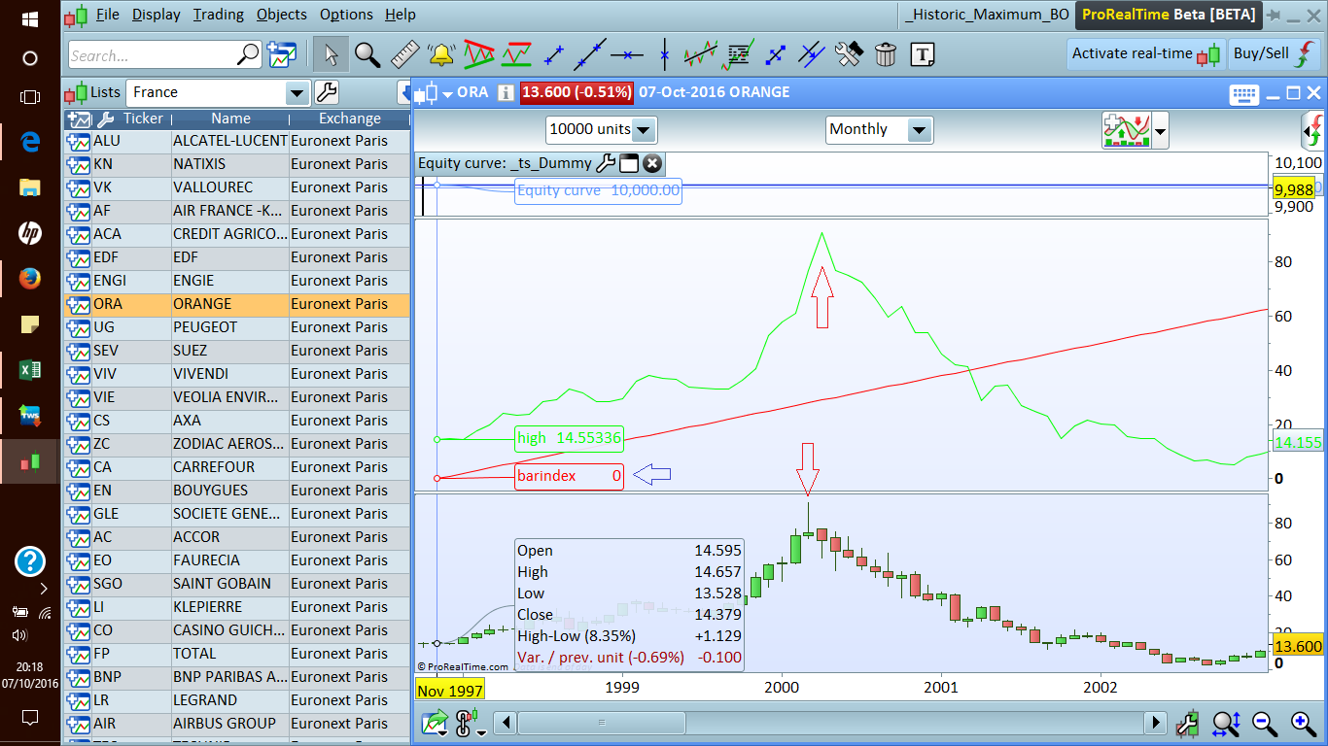The width and height of the screenshot is (1328, 746).
Task: Select the AXA row in the list
Action: (237, 421)
